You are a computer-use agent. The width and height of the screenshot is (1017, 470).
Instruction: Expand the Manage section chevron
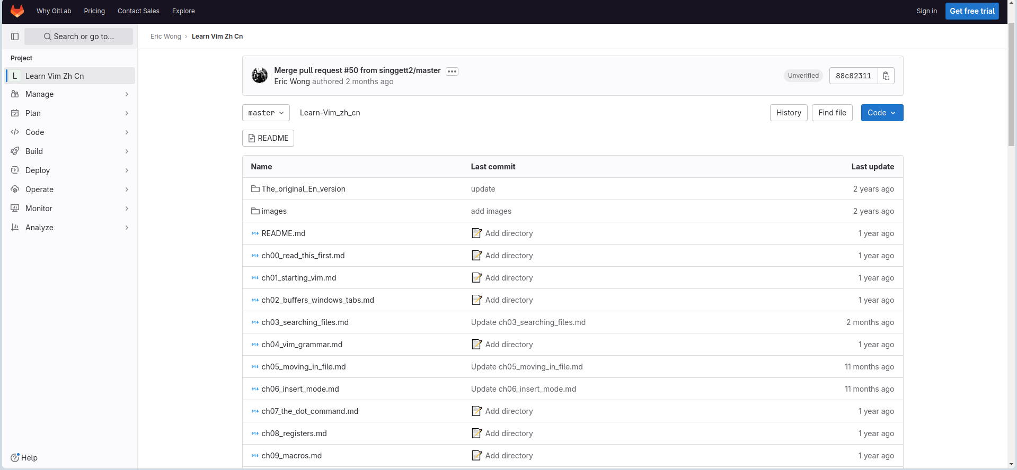(x=127, y=94)
